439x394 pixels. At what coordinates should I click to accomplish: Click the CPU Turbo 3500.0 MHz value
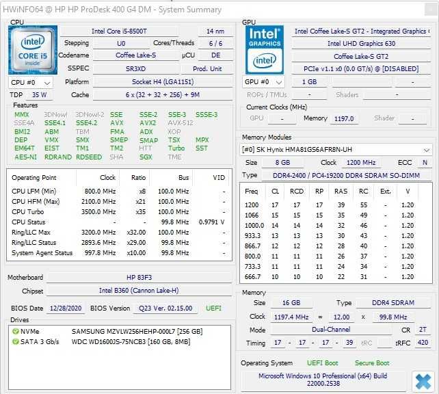pos(98,212)
